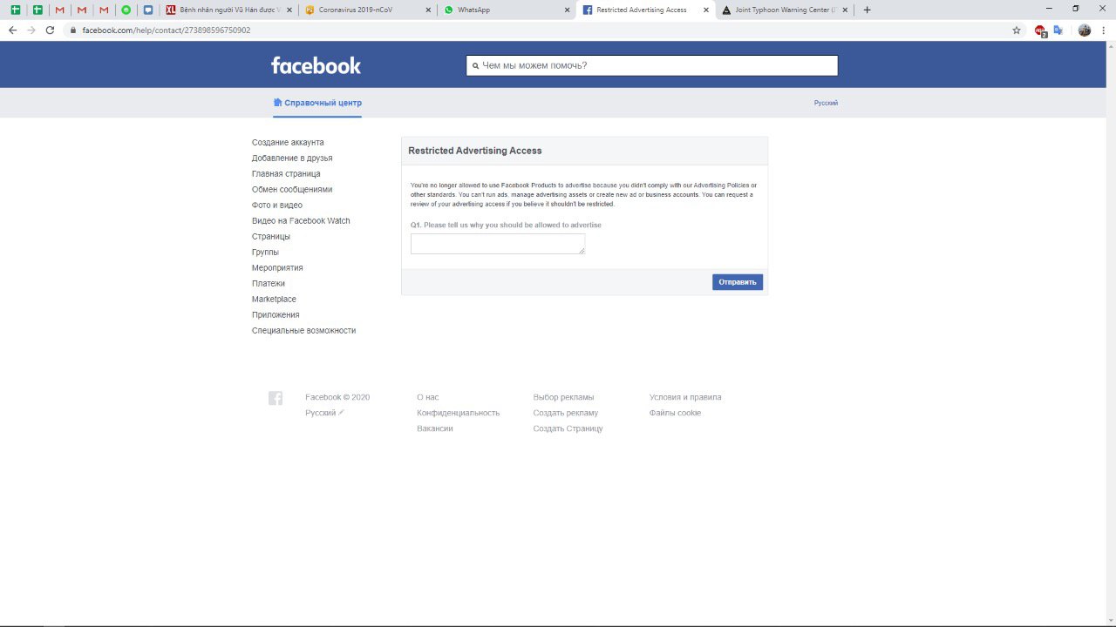Switch to pinned tab with green round icon

pos(126,10)
